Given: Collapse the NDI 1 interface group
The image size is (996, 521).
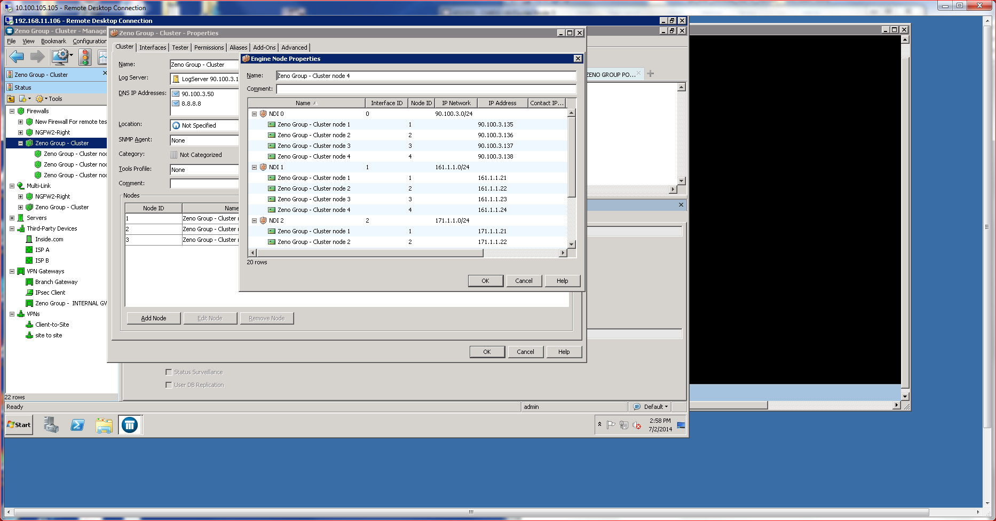Looking at the screenshot, I should pyautogui.click(x=254, y=167).
